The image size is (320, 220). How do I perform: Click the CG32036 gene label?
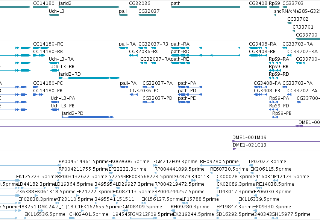[140, 3]
